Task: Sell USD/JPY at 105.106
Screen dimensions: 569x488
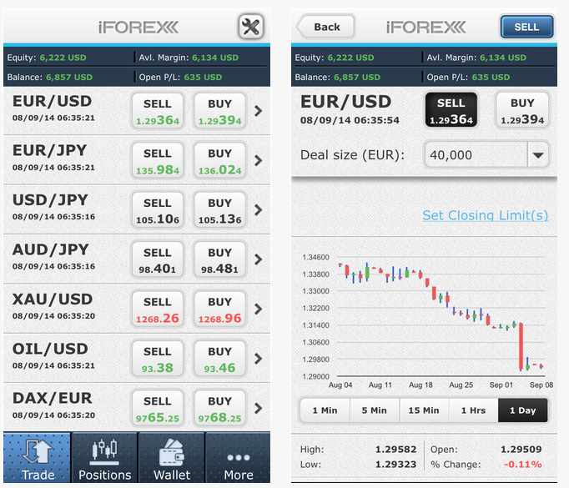Action: [158, 210]
